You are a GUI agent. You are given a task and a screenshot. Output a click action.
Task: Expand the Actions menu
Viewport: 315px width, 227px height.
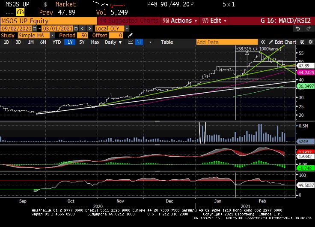[180, 21]
